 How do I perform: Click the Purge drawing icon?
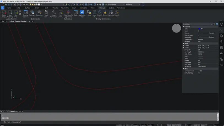(x=89, y=13)
